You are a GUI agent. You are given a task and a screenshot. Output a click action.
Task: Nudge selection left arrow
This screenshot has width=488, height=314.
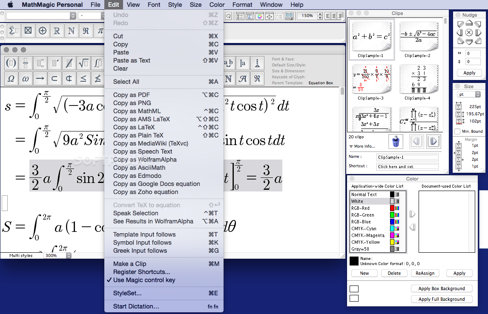pos(460,32)
